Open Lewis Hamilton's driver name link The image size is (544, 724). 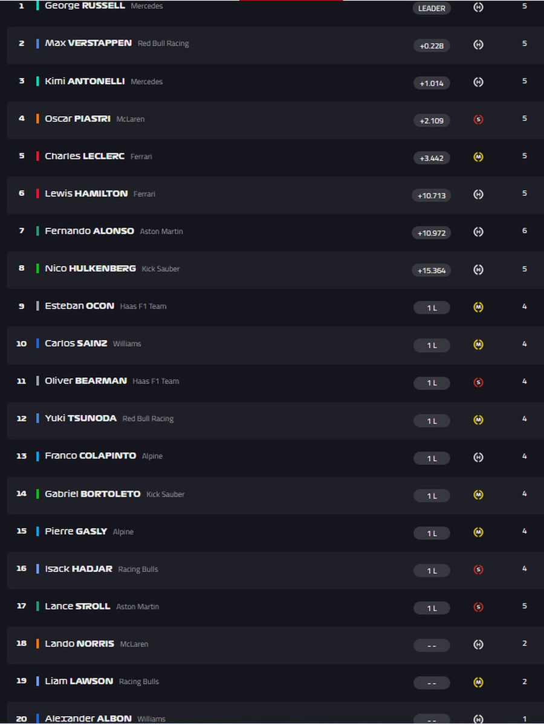(86, 193)
